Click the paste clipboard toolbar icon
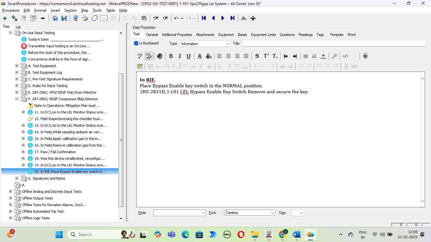431x242 pixels. tap(144, 18)
